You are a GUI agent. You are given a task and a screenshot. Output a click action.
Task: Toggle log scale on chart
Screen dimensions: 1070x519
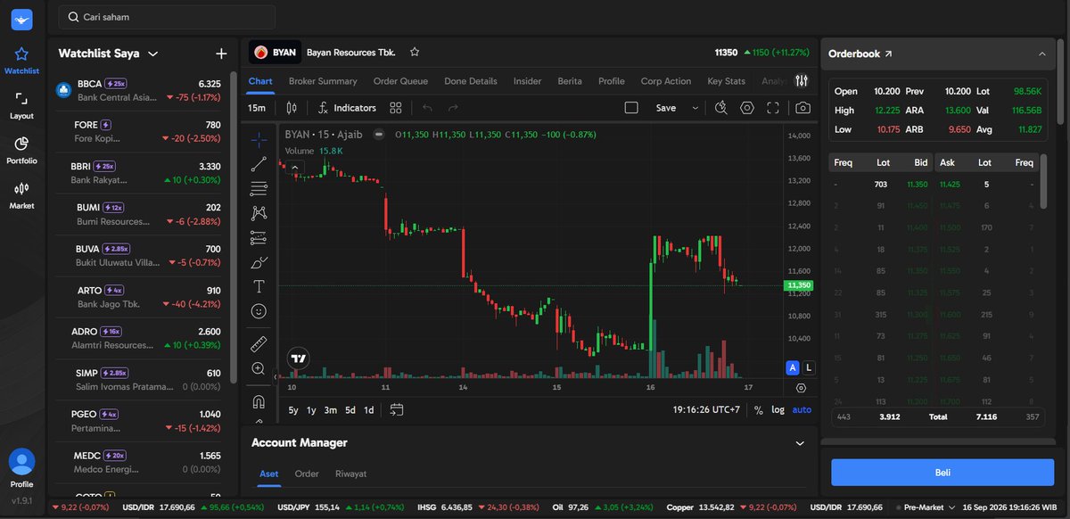tap(778, 410)
